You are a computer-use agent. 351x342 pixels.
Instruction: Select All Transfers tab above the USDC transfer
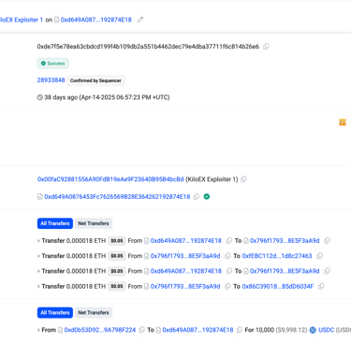click(x=55, y=312)
